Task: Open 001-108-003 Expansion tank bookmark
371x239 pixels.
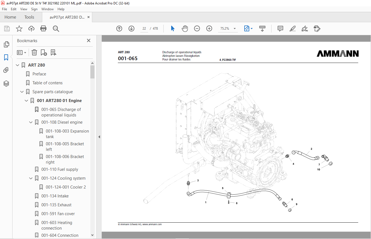Action: (67, 134)
